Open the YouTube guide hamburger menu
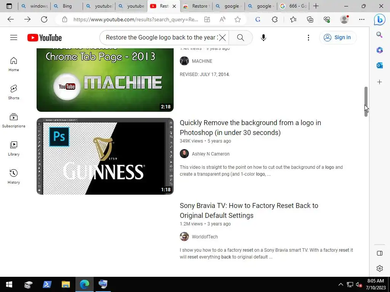390x292 pixels. point(14,38)
